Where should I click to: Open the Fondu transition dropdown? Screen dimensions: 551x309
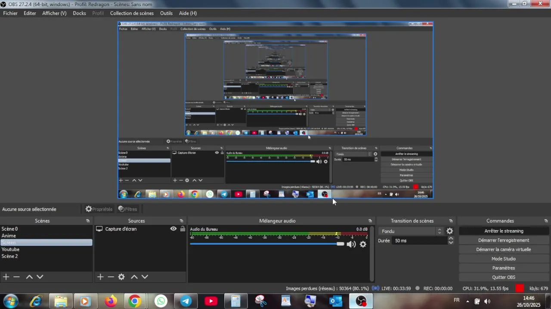click(411, 231)
